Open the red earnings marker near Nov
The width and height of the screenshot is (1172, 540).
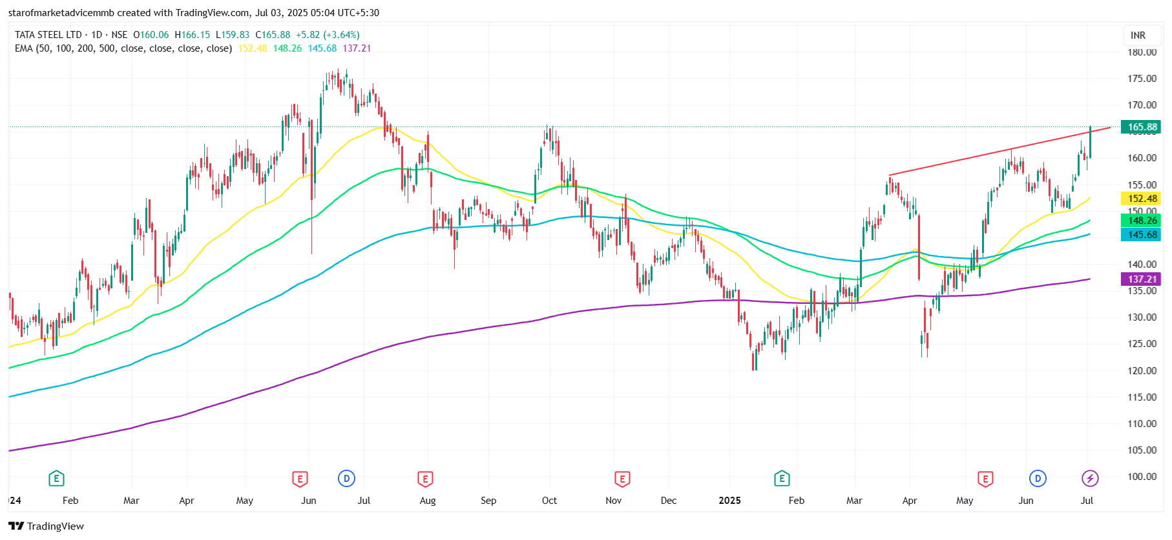click(622, 479)
